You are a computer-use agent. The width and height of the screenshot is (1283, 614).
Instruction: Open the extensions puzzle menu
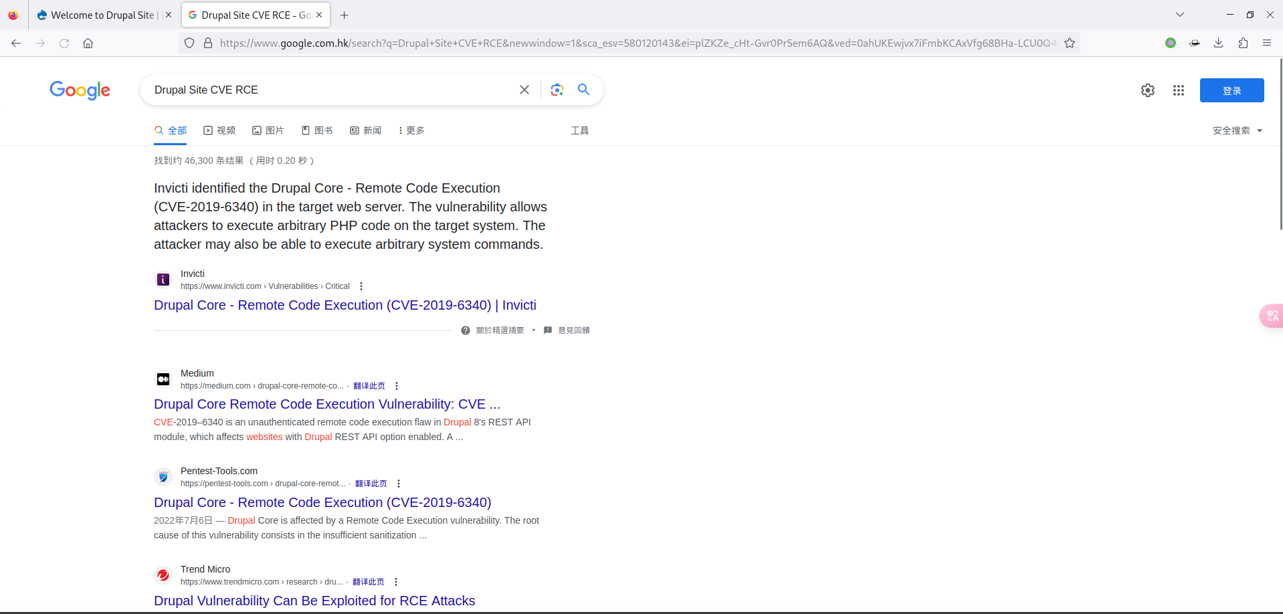(1243, 43)
